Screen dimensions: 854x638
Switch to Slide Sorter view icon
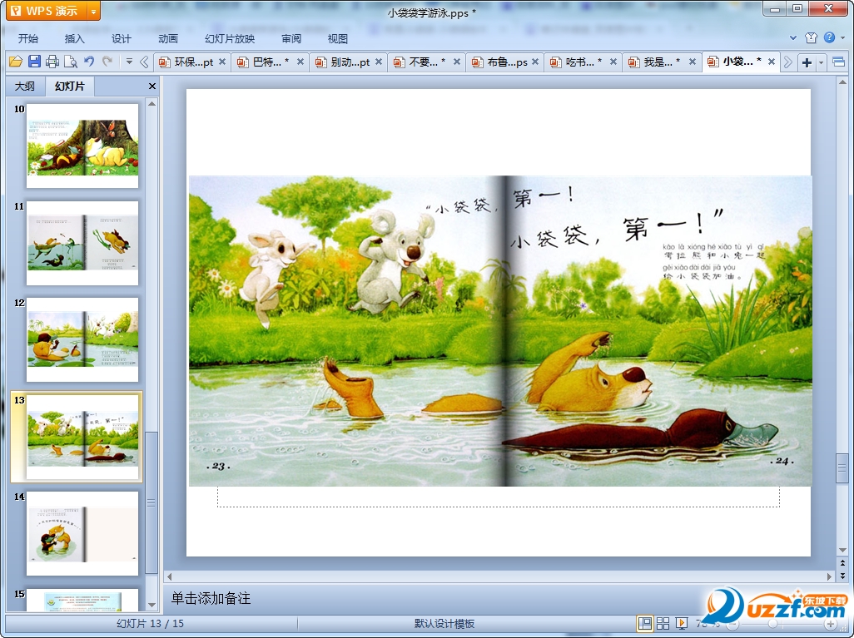pos(663,624)
